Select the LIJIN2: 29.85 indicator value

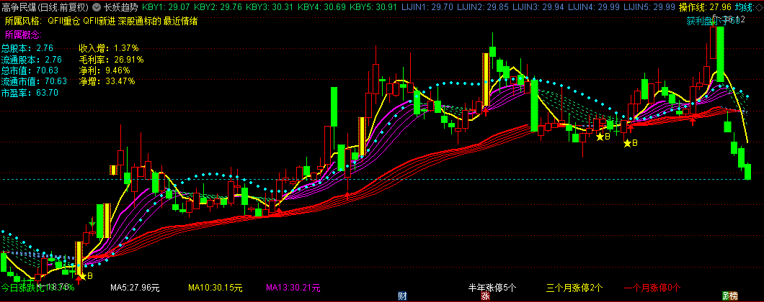(x=484, y=8)
